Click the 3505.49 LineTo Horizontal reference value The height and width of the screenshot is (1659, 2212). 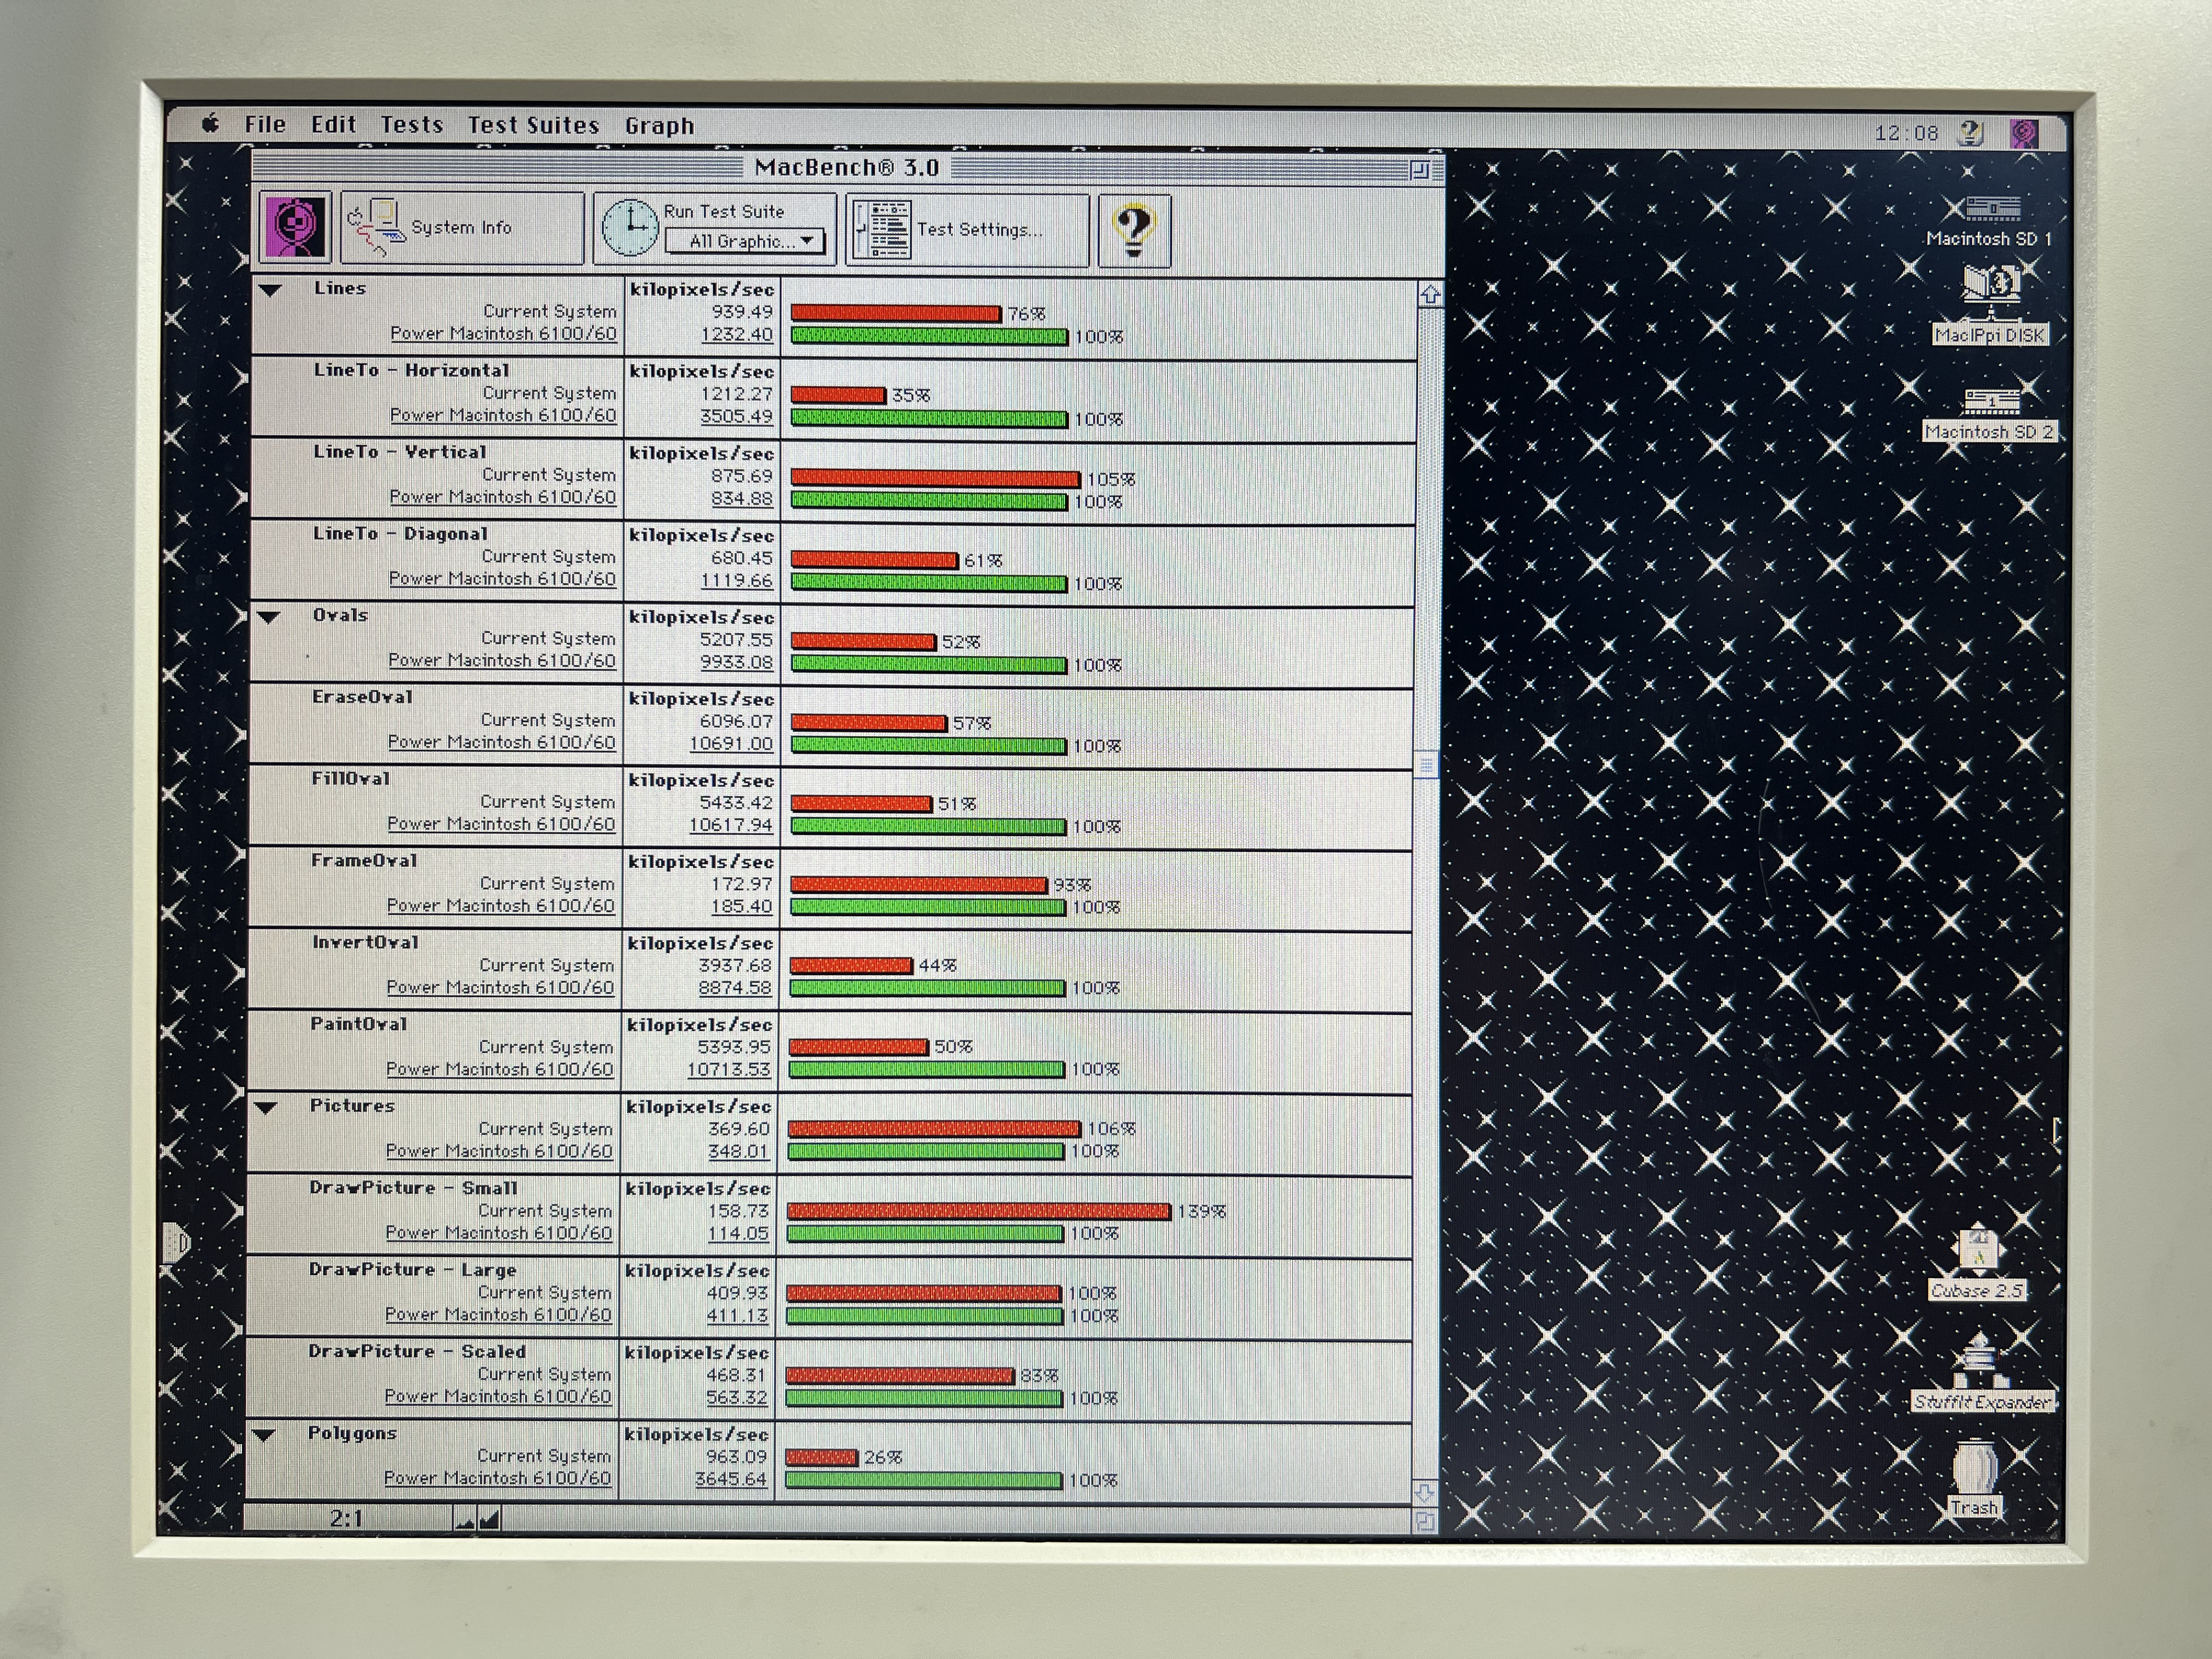[x=736, y=416]
